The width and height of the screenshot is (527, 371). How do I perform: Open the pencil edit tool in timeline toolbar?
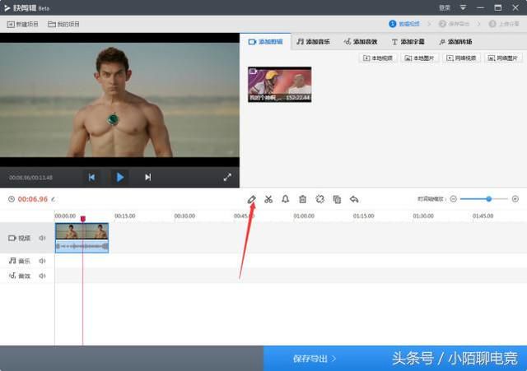pyautogui.click(x=251, y=199)
